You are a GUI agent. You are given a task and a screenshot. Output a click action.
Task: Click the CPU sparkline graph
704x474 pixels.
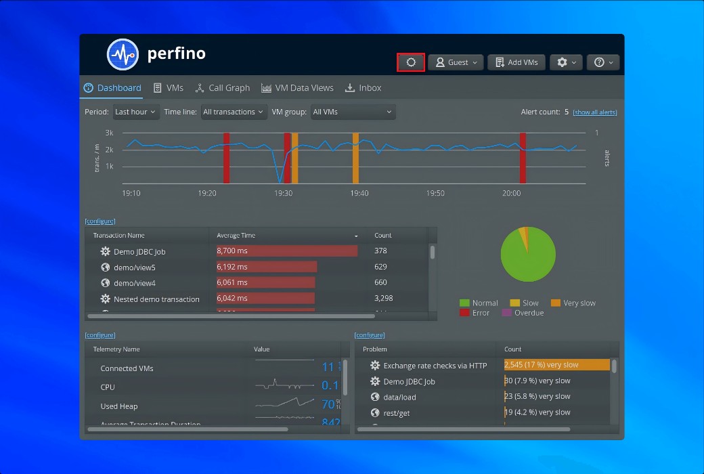[x=285, y=385]
